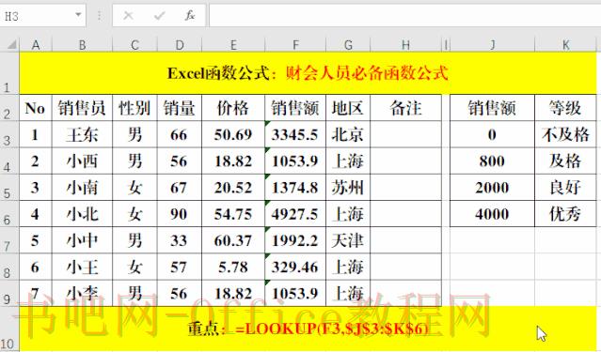Click the Enter checkmark icon in formula bar
The image size is (601, 352).
[159, 16]
